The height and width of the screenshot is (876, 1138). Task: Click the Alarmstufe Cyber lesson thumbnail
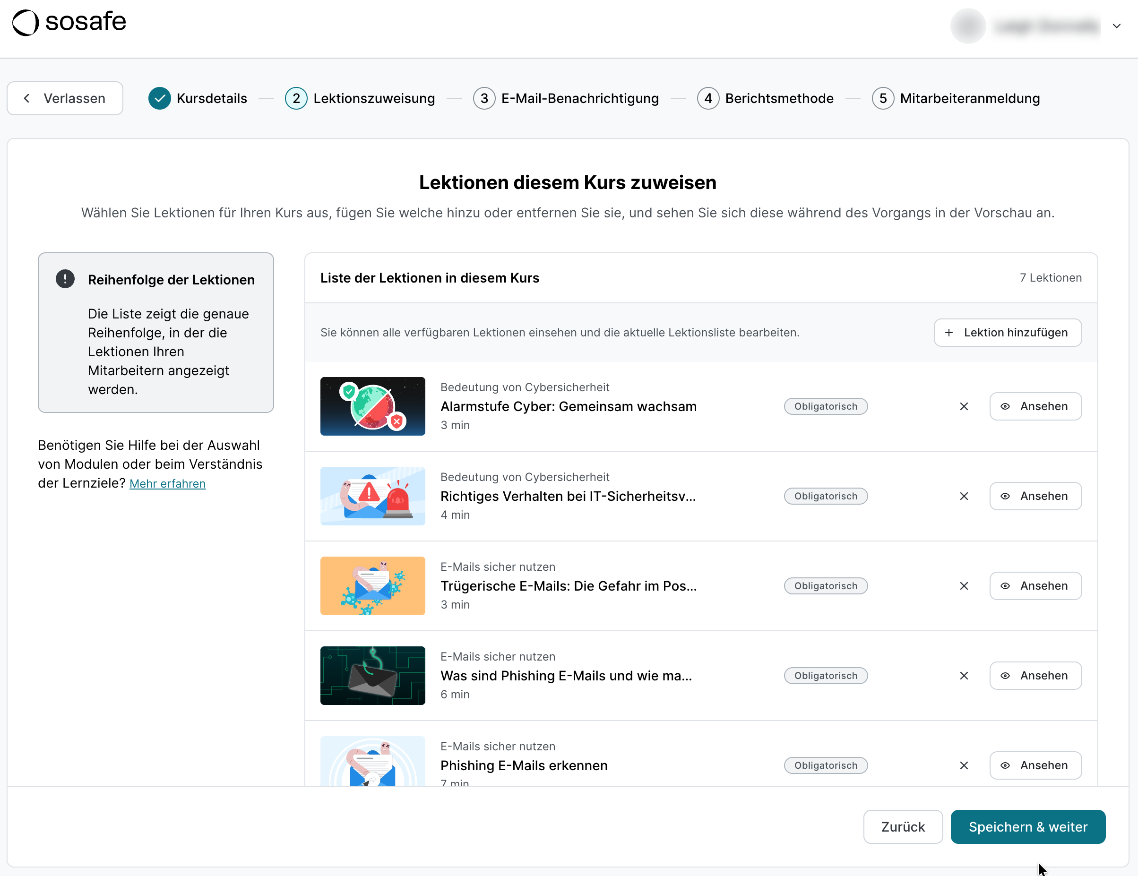tap(372, 406)
